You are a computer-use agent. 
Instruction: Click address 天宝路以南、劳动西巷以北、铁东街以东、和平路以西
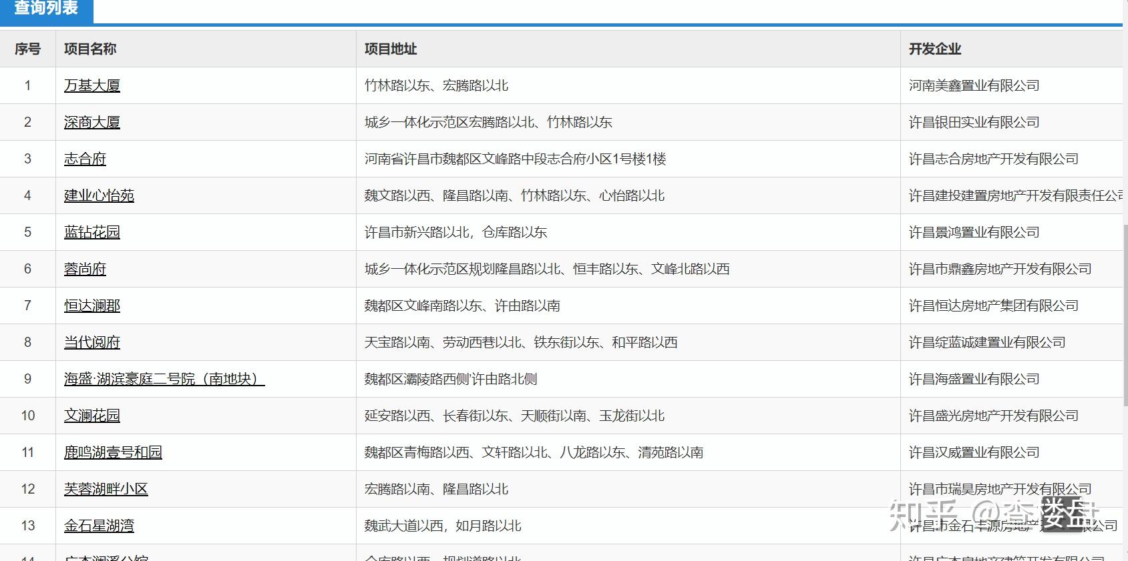pyautogui.click(x=521, y=342)
